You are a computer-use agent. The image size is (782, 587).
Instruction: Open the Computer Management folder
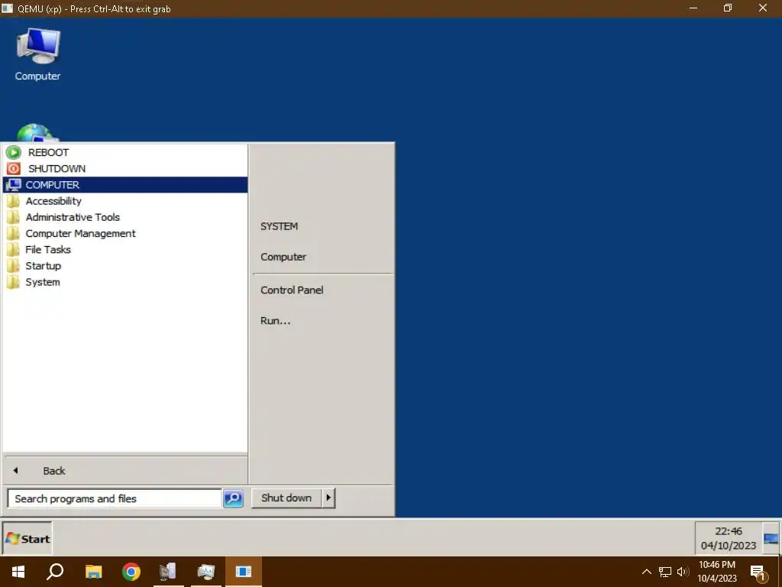click(x=125, y=234)
